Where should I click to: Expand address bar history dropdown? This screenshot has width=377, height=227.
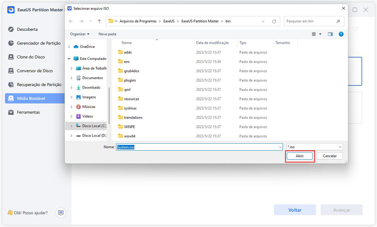pos(263,21)
